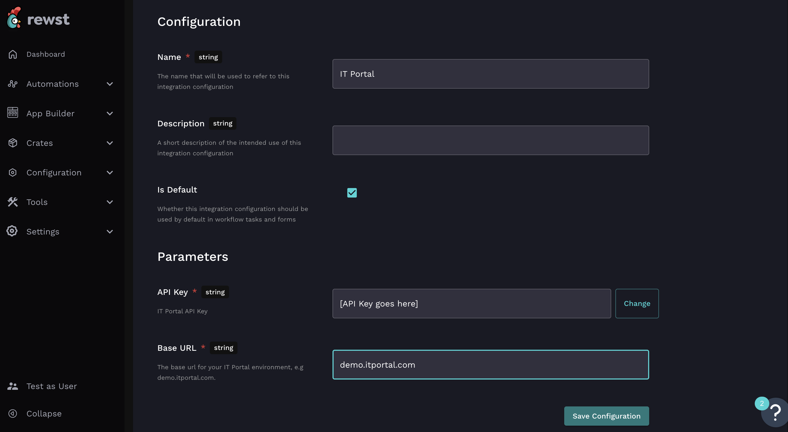This screenshot has height=432, width=788.
Task: Uncheck the Is Default checkbox
Action: click(x=352, y=193)
